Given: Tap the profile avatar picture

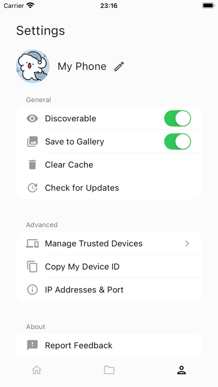Looking at the screenshot, I should tap(33, 66).
